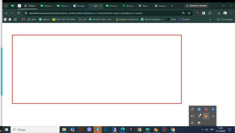Screen dimensions: 235x133
Task: Expand hidden bookmarks with double chevron
Action: point(210,19)
